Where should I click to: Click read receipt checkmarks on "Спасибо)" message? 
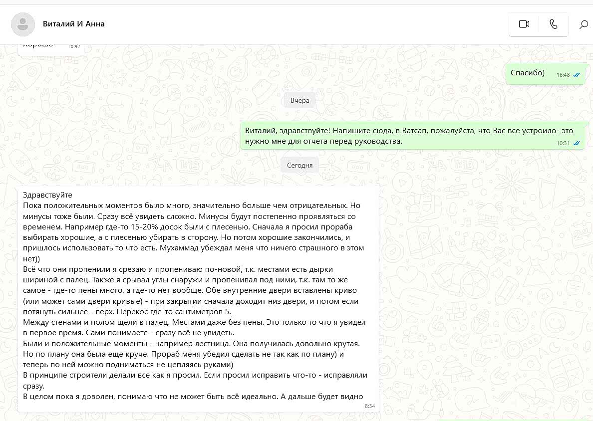pyautogui.click(x=577, y=75)
